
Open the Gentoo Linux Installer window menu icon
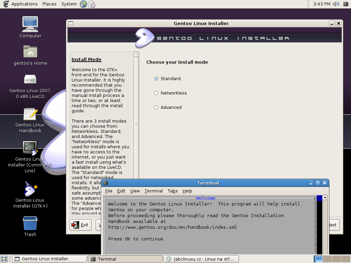[71, 23]
